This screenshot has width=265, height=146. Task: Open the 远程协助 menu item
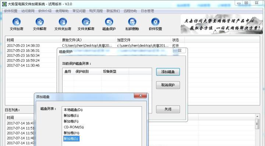(130, 11)
